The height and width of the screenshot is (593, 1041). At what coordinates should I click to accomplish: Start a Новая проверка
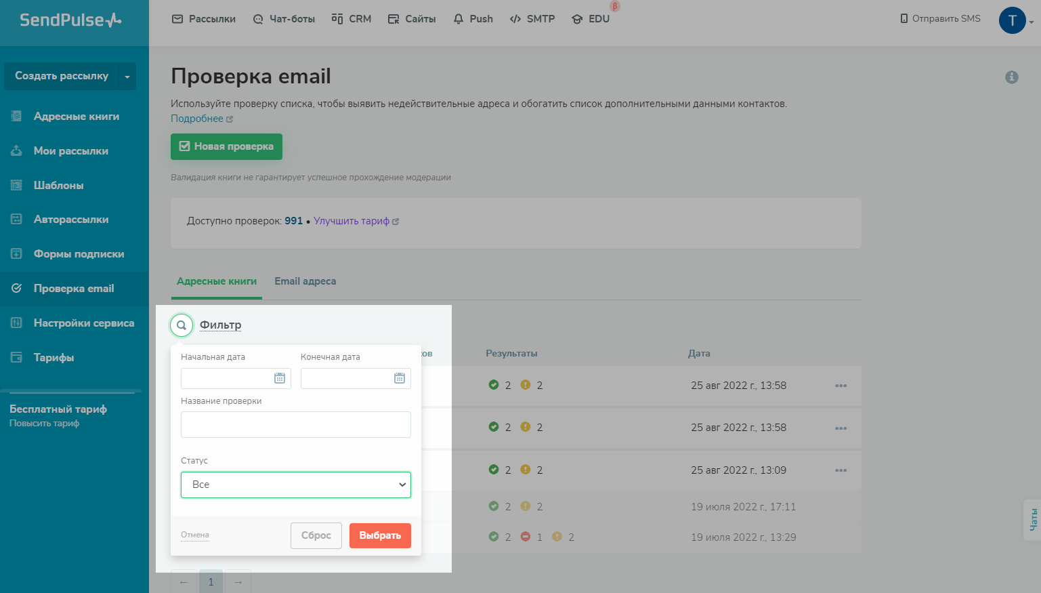tap(226, 146)
